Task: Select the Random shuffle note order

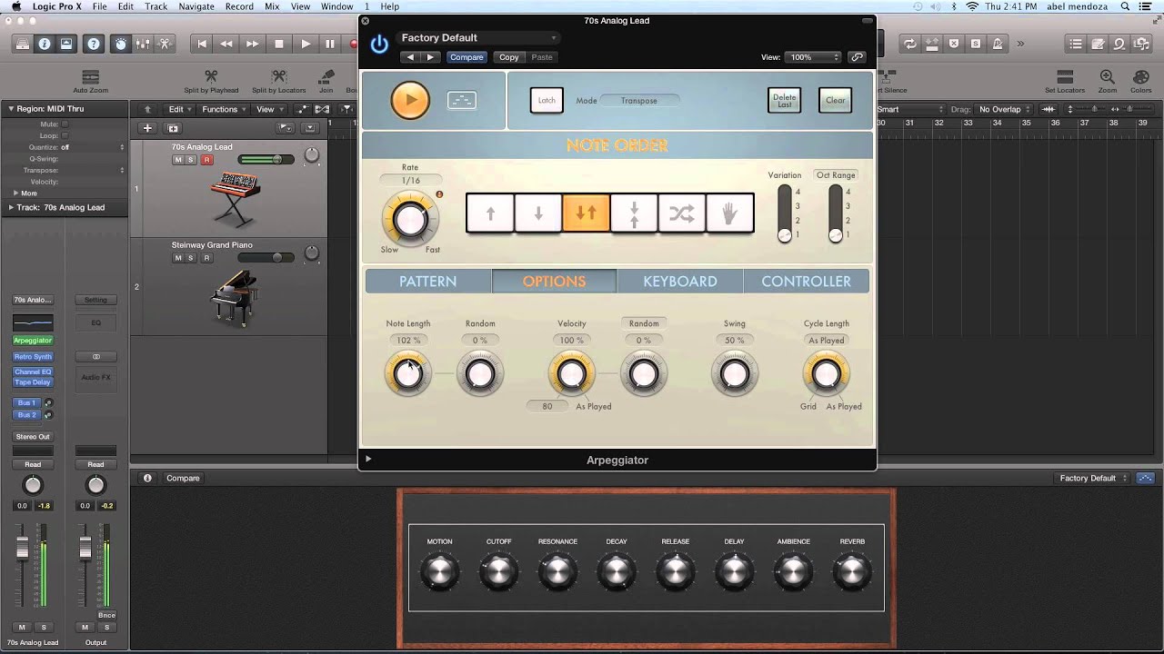Action: 682,213
